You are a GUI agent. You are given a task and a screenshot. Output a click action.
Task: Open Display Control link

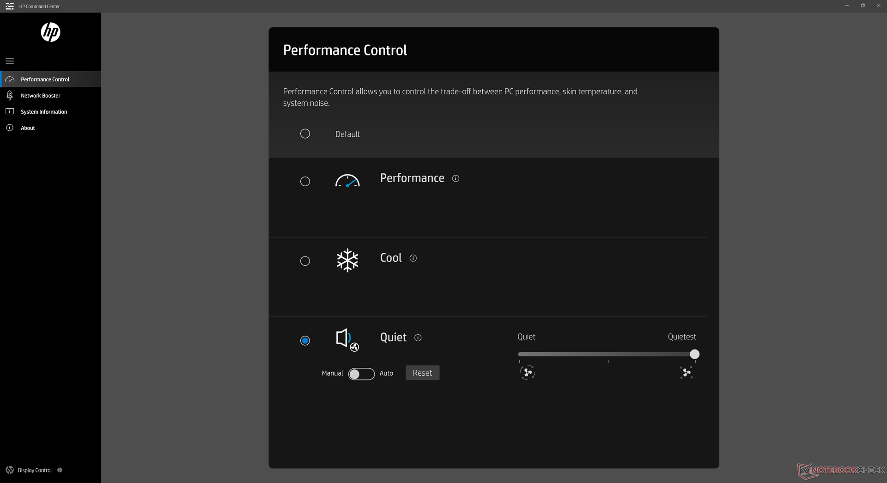point(35,471)
